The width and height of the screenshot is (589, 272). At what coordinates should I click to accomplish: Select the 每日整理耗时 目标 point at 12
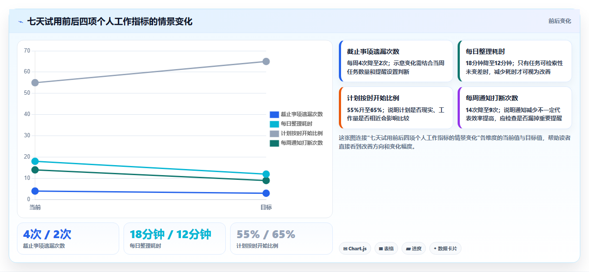(x=266, y=174)
